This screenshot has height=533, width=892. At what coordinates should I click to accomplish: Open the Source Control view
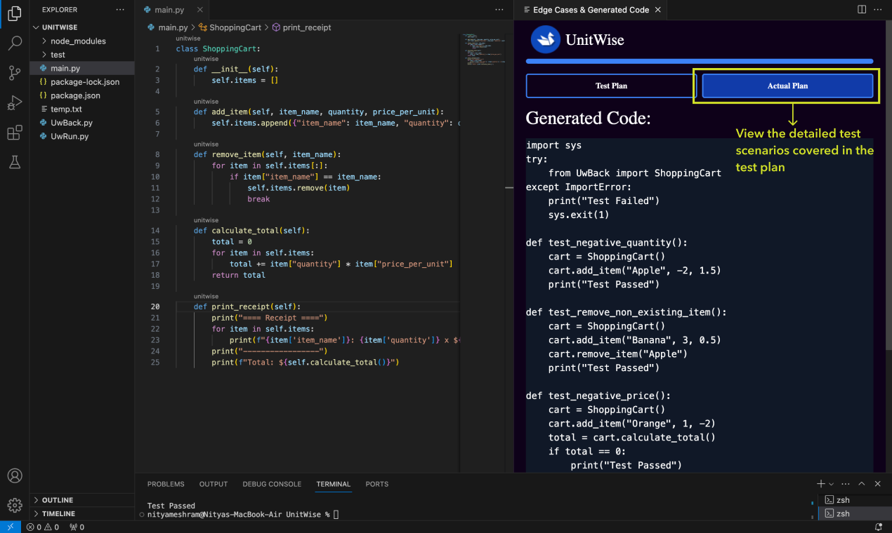(x=14, y=73)
